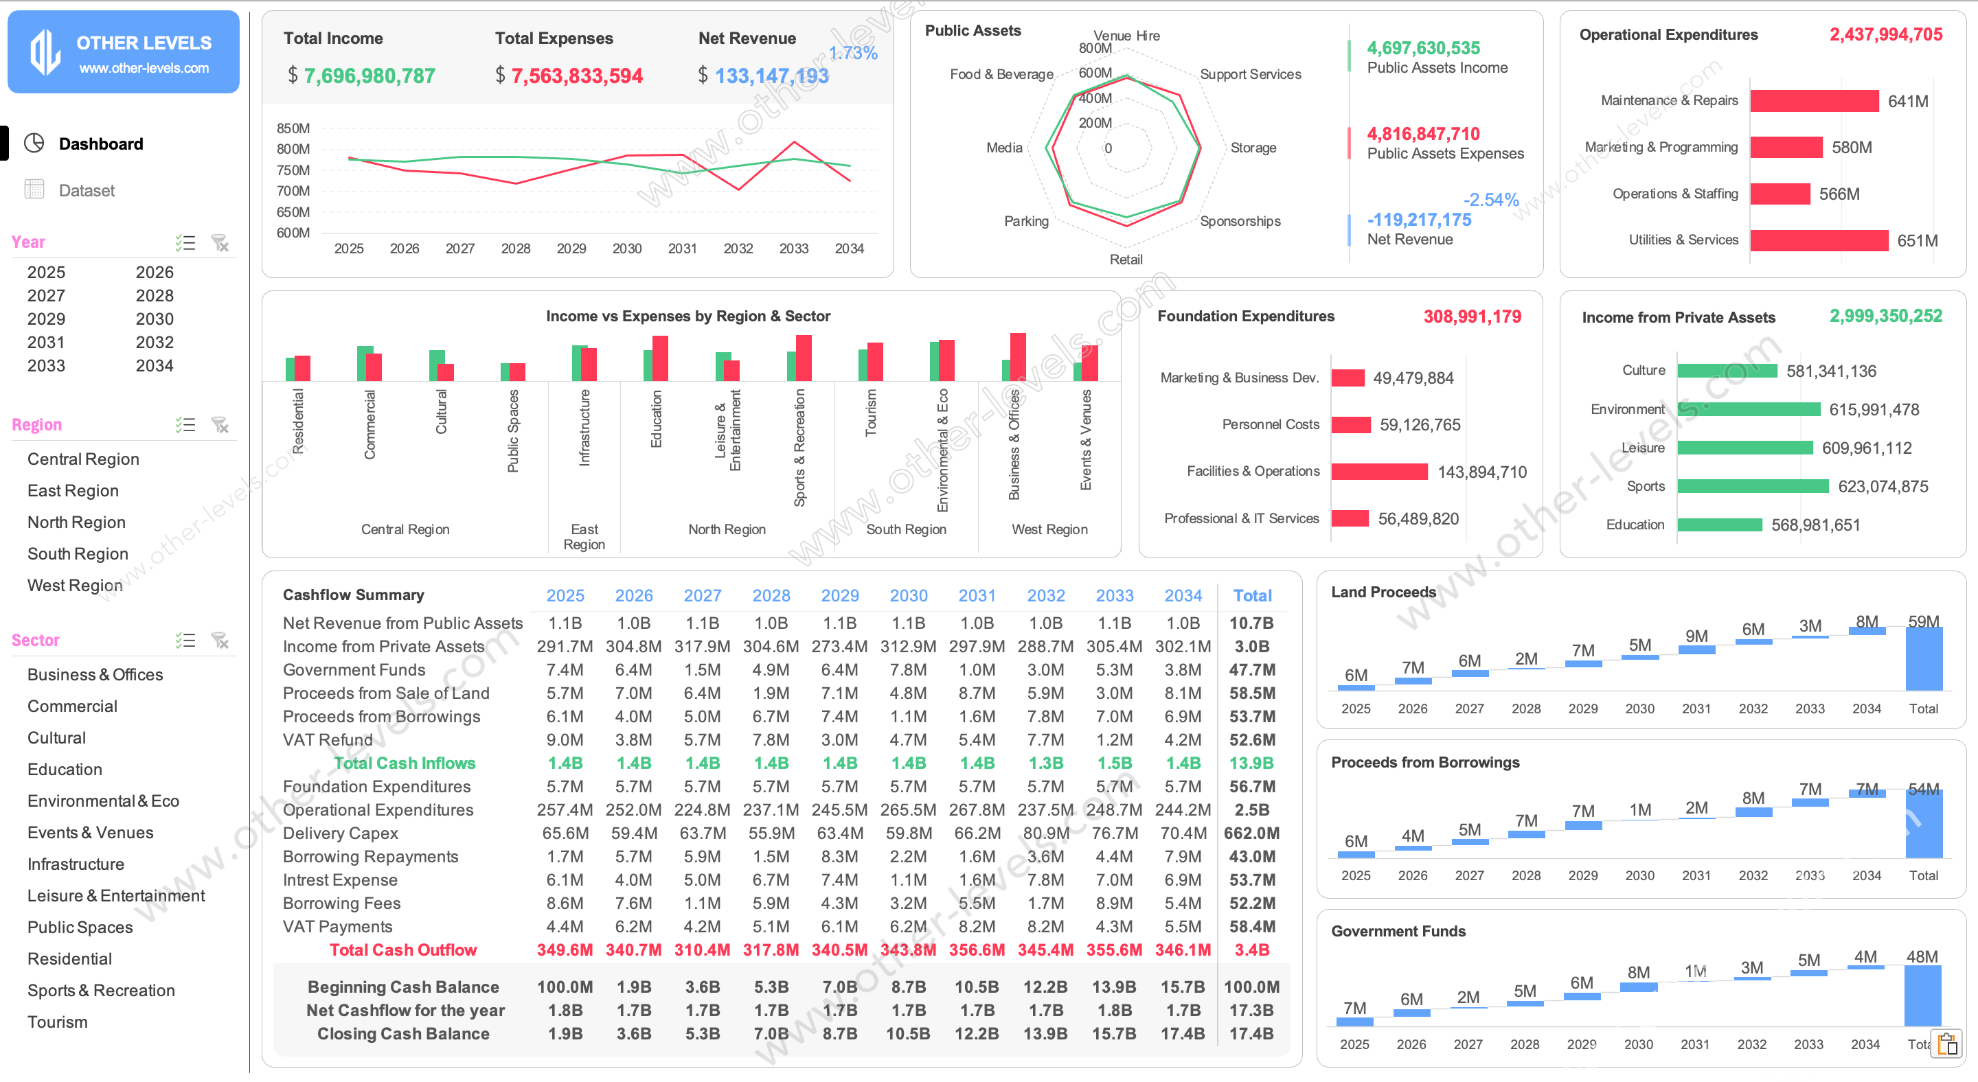Image resolution: width=1978 pixels, height=1082 pixels.
Task: Clear the Sector filter using the funnel icon
Action: (x=220, y=640)
